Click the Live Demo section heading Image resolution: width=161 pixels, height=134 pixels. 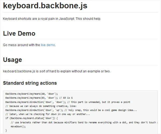click(19, 33)
